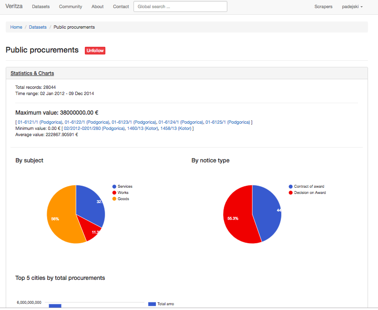This screenshot has width=378, height=310.
Task: Open procurement 01-6122/1 (Podgorica)
Action: click(87, 122)
